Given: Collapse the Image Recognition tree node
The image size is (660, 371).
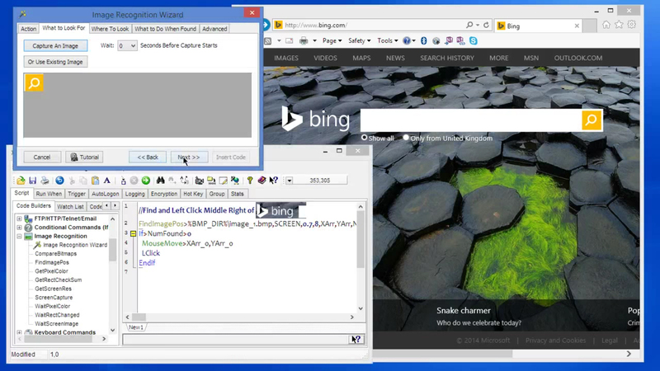Looking at the screenshot, I should click(19, 237).
